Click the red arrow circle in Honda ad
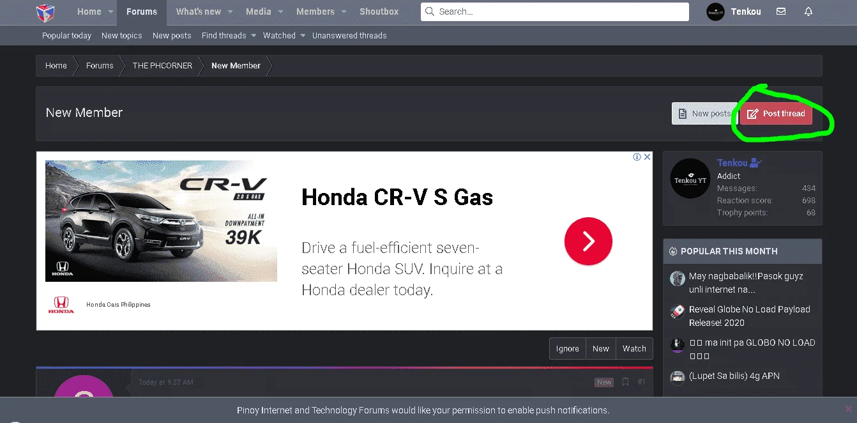This screenshot has height=423, width=857. click(x=588, y=241)
